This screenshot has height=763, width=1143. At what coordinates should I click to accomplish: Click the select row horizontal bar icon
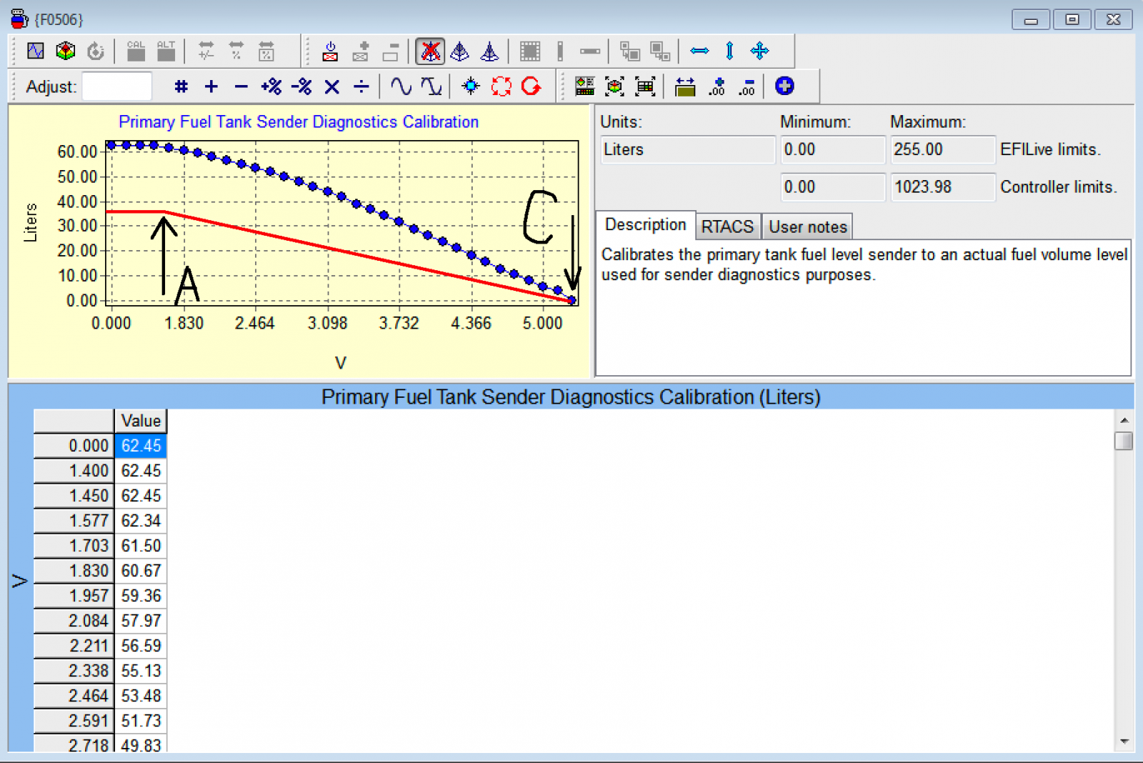pos(590,51)
